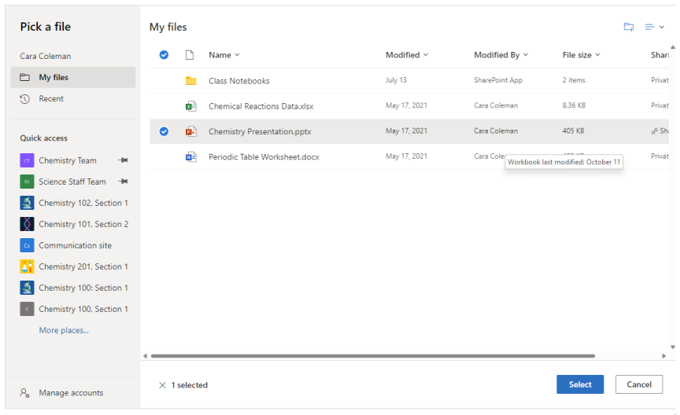
Task: Click the Chemistry 201, Section 1 yellow icon
Action: click(27, 266)
